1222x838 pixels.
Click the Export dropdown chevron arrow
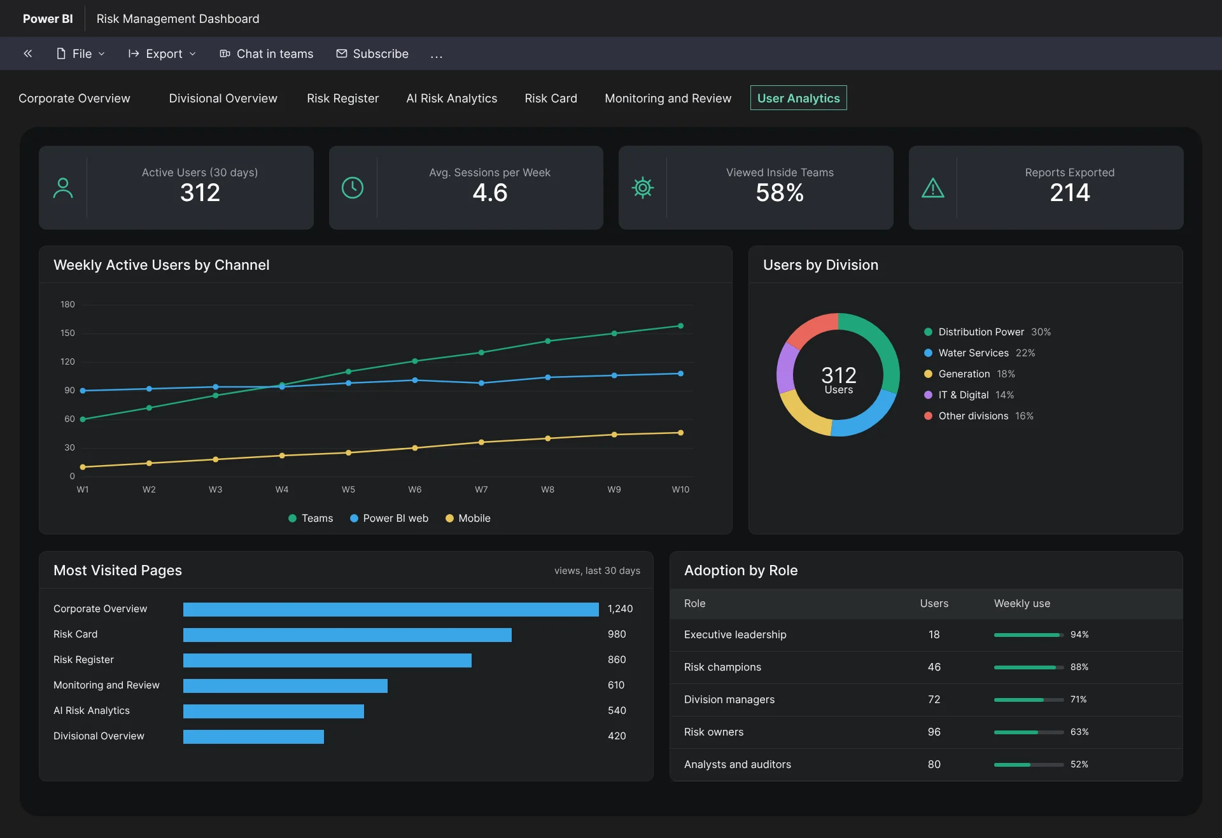[x=193, y=54]
